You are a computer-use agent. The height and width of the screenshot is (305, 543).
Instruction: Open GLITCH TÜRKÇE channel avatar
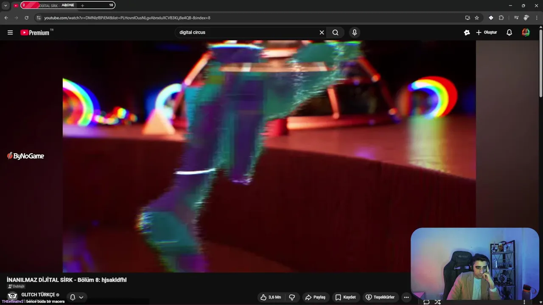click(x=12, y=296)
